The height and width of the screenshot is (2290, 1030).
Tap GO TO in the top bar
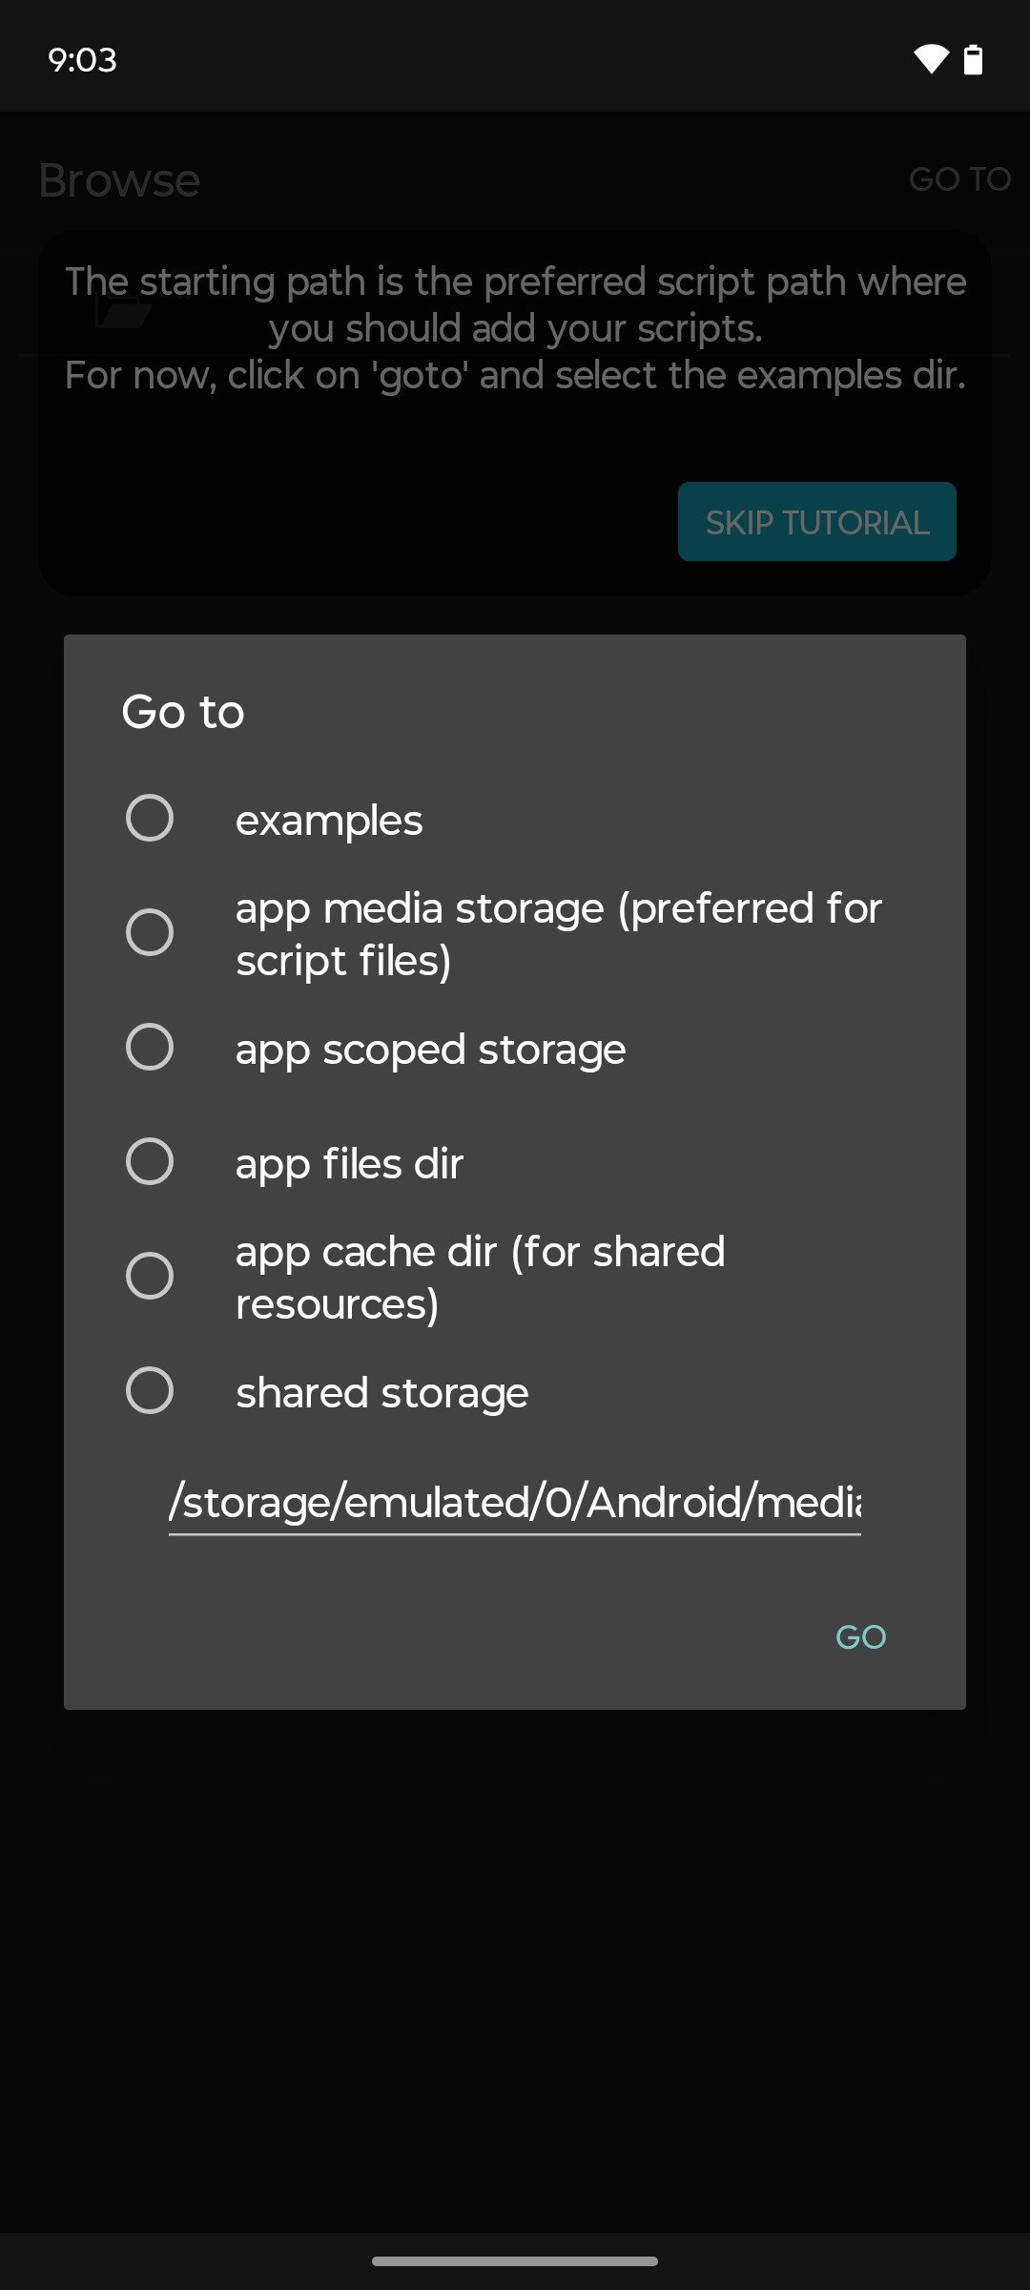(x=958, y=179)
